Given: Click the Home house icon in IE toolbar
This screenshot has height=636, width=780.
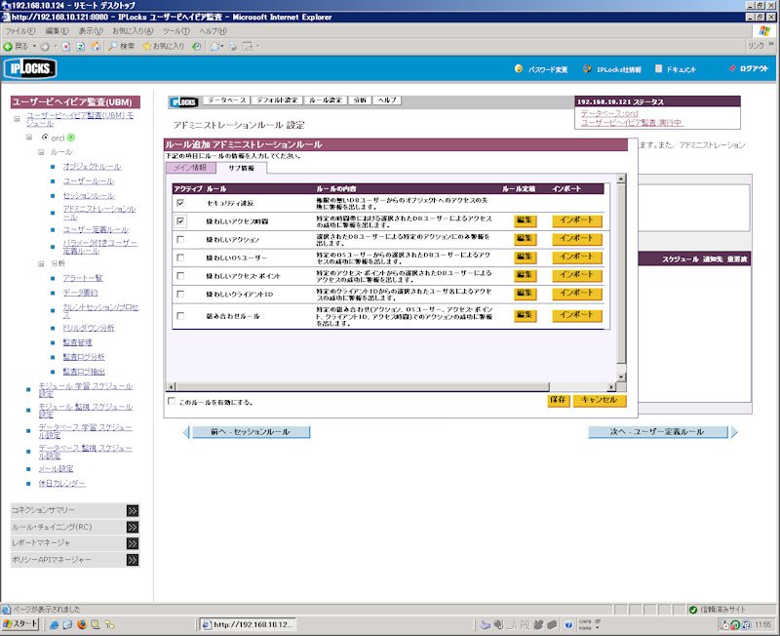Looking at the screenshot, I should (95, 46).
